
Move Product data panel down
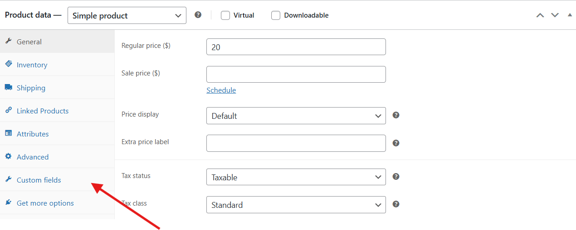tap(555, 15)
